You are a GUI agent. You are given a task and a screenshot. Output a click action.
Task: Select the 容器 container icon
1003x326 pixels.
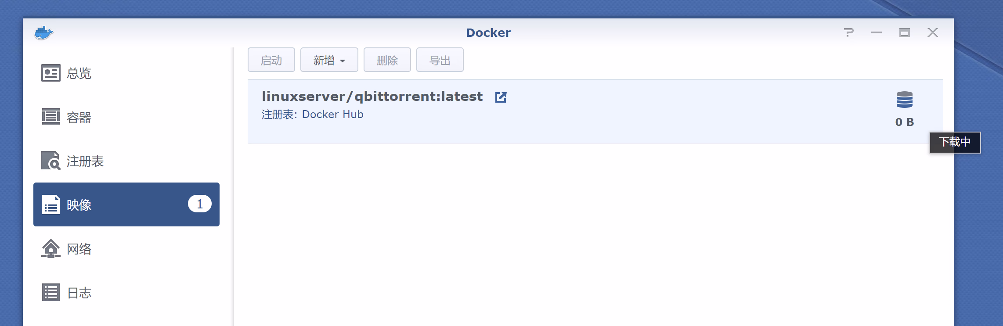pyautogui.click(x=51, y=117)
